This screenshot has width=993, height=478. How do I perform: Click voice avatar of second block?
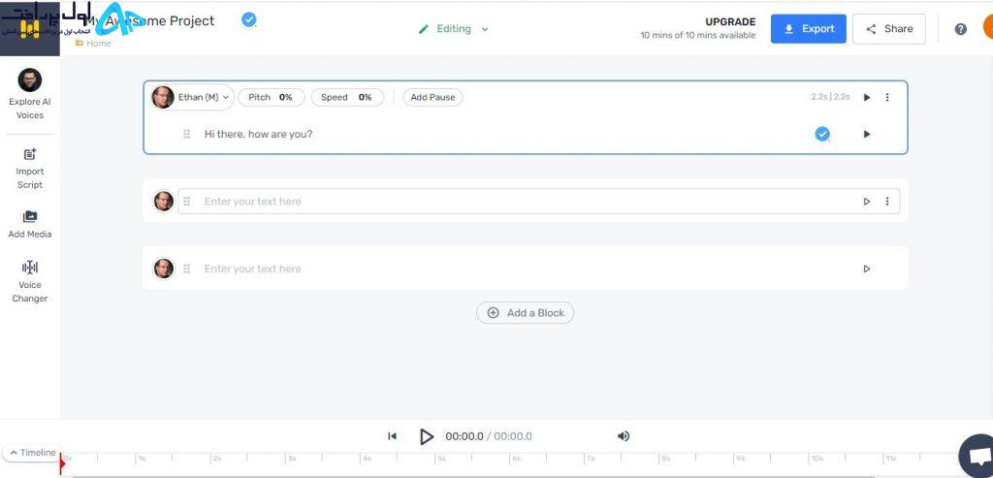pyautogui.click(x=163, y=202)
